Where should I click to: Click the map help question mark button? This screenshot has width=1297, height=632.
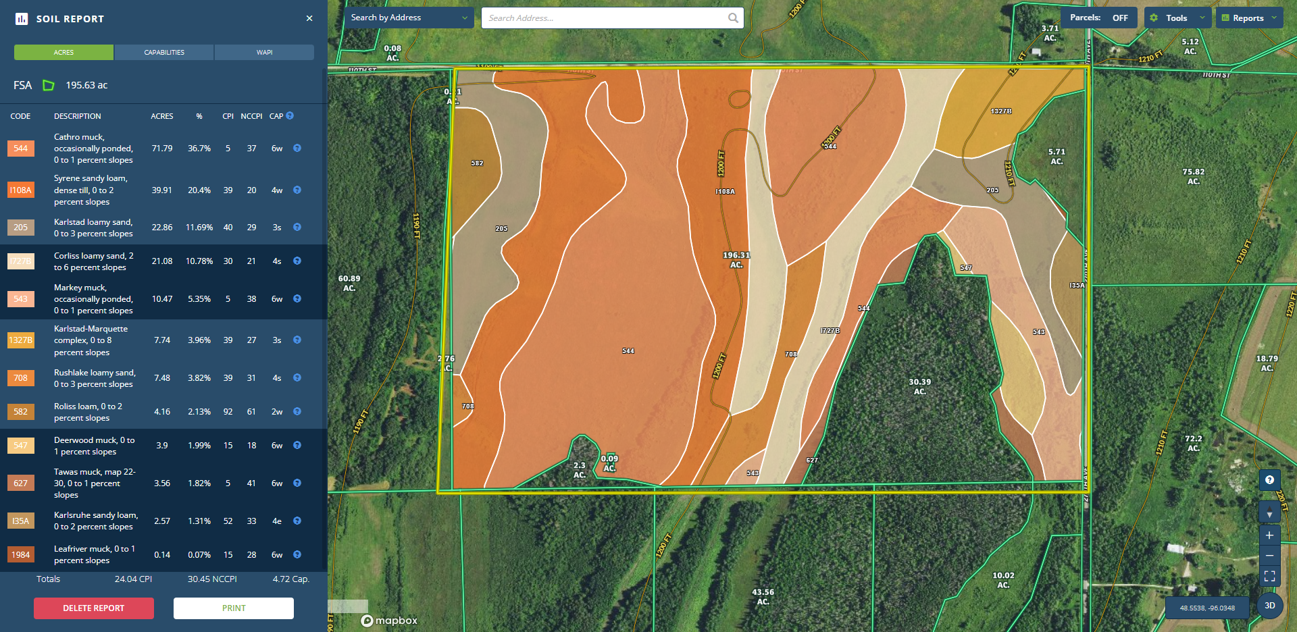tap(1269, 480)
